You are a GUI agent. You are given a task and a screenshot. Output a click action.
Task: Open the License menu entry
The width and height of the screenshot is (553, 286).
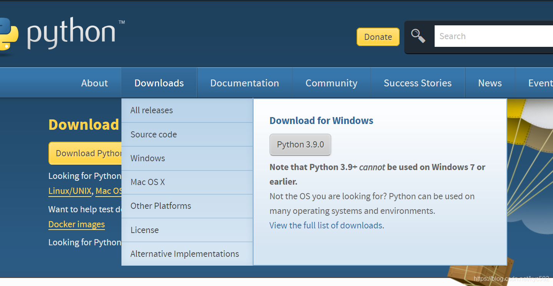(187, 230)
